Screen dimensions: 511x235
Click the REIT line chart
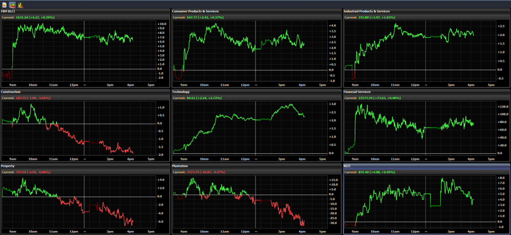click(420, 202)
